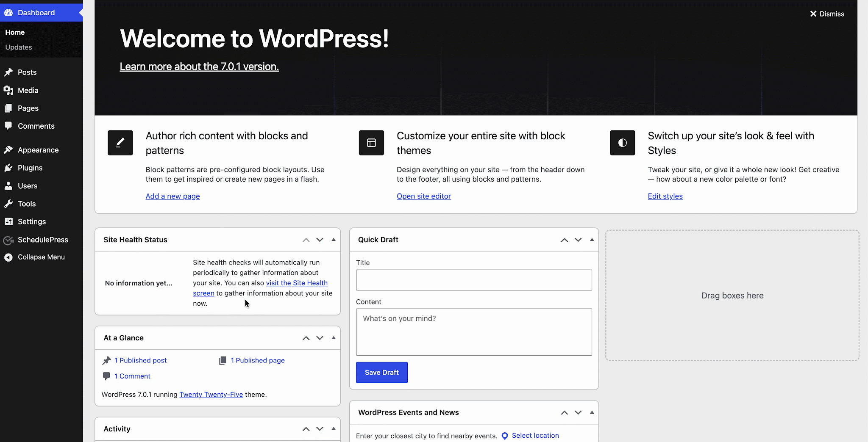Open 'Learn more about the 7.0.1 version' link
This screenshot has height=442, width=868.
pos(199,66)
